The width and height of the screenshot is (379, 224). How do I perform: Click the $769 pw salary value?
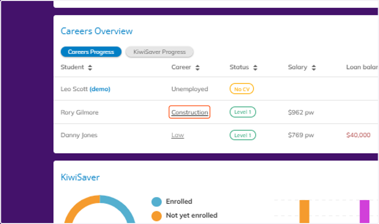pyautogui.click(x=301, y=135)
